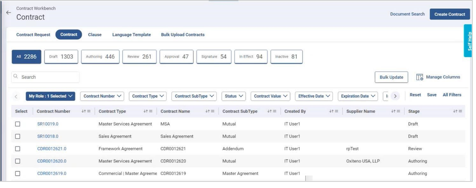Click the back arrow beside Contract title
The width and height of the screenshot is (476, 188).
[x=8, y=13]
